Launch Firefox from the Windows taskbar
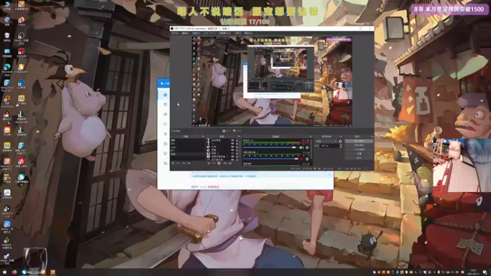The width and height of the screenshot is (491, 276). [14, 272]
